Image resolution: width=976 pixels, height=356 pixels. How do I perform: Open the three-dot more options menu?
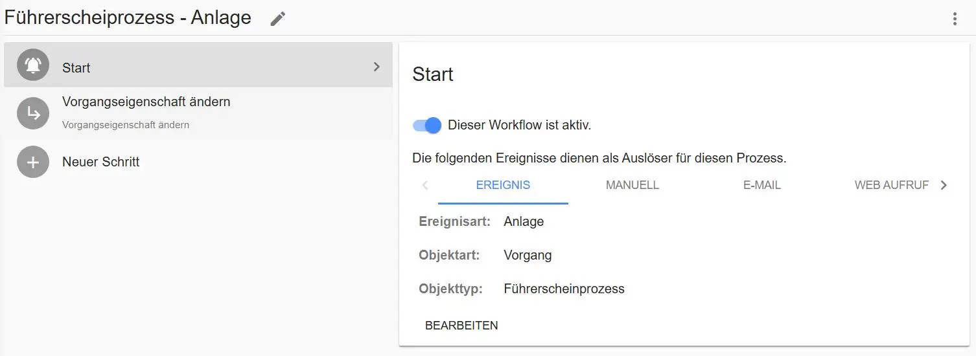pos(954,19)
